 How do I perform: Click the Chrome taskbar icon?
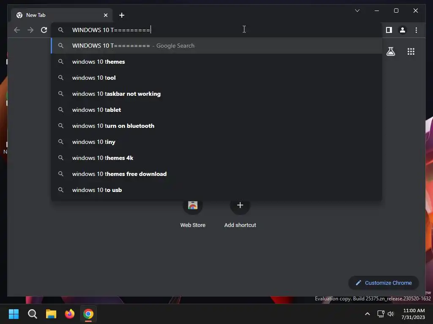pyautogui.click(x=88, y=314)
